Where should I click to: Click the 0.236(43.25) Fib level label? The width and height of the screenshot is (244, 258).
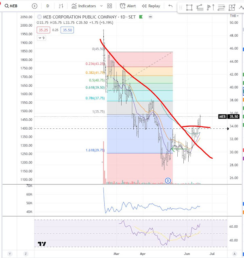(95, 64)
